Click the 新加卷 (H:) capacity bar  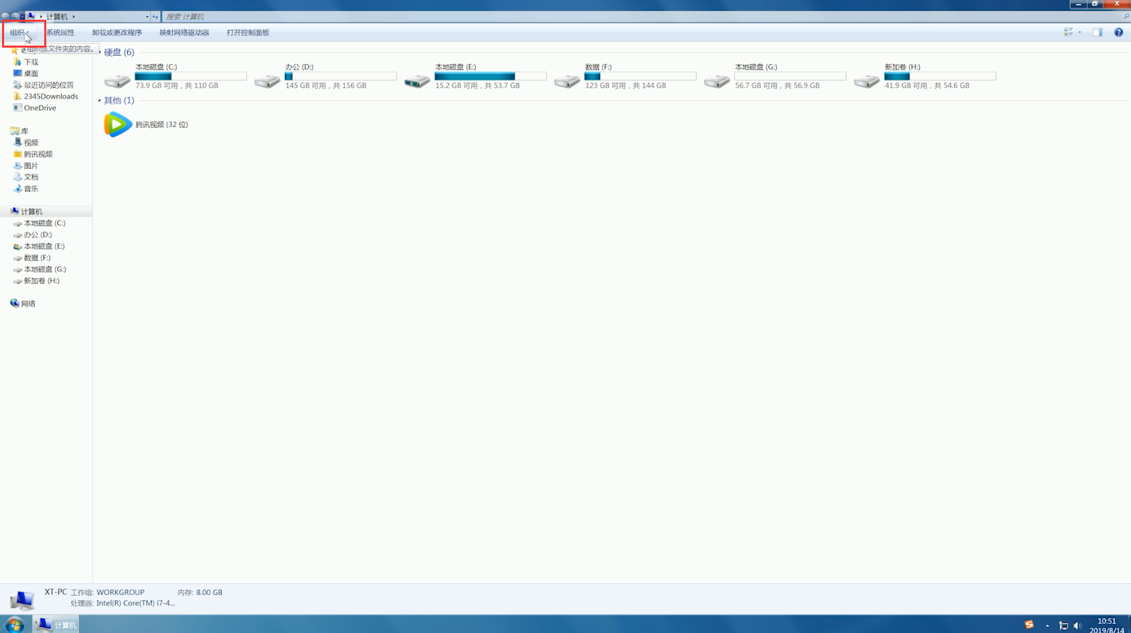[940, 76]
